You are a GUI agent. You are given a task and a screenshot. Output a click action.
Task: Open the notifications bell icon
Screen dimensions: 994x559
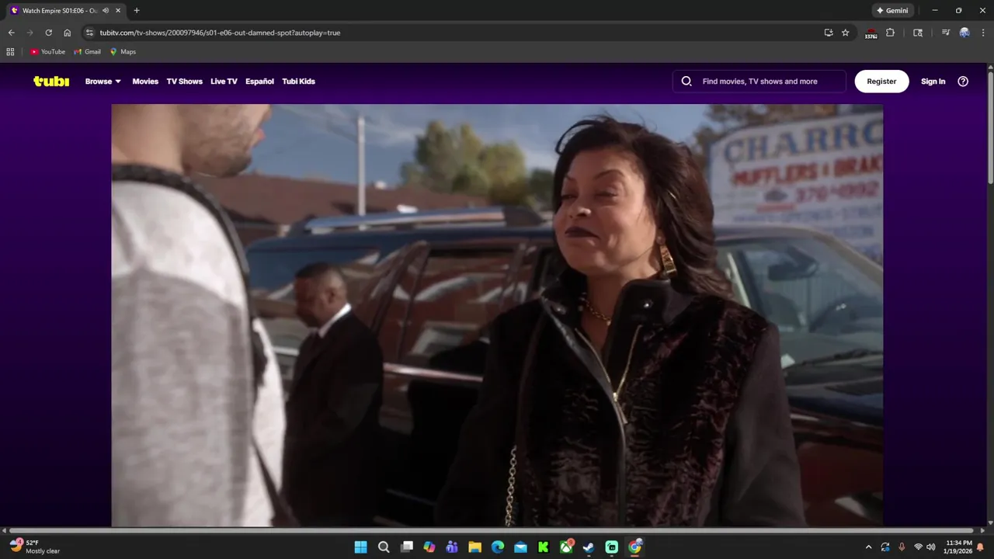click(981, 547)
